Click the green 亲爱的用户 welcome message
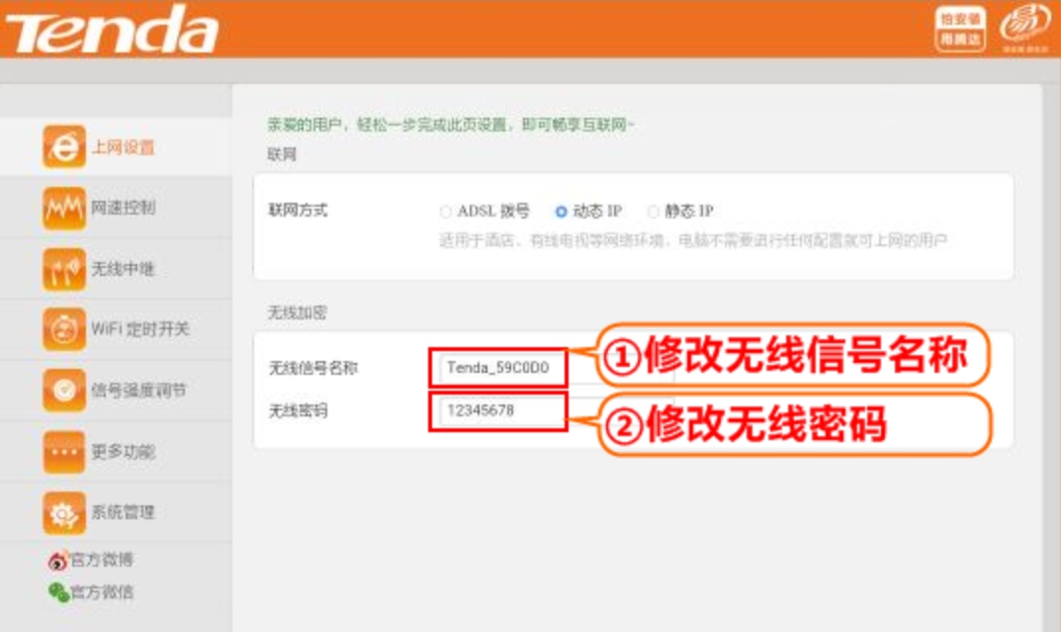Image resolution: width=1061 pixels, height=632 pixels. tap(451, 125)
